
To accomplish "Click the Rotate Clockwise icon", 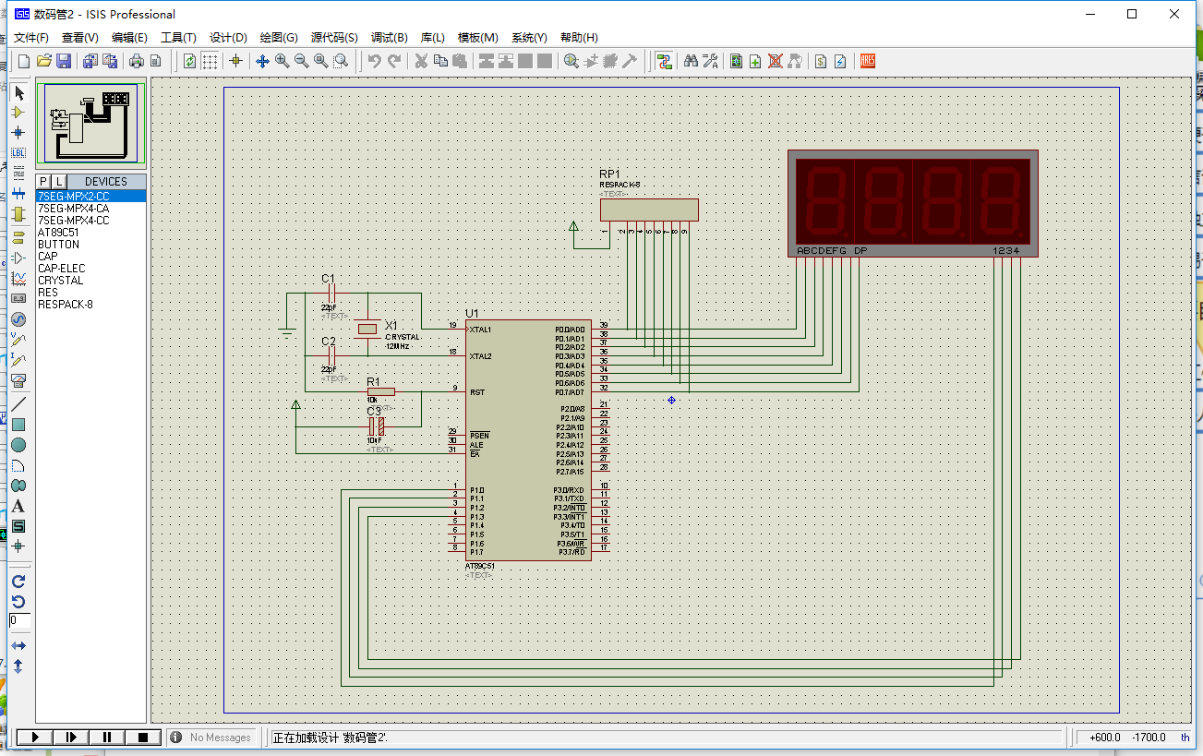I will [x=18, y=581].
